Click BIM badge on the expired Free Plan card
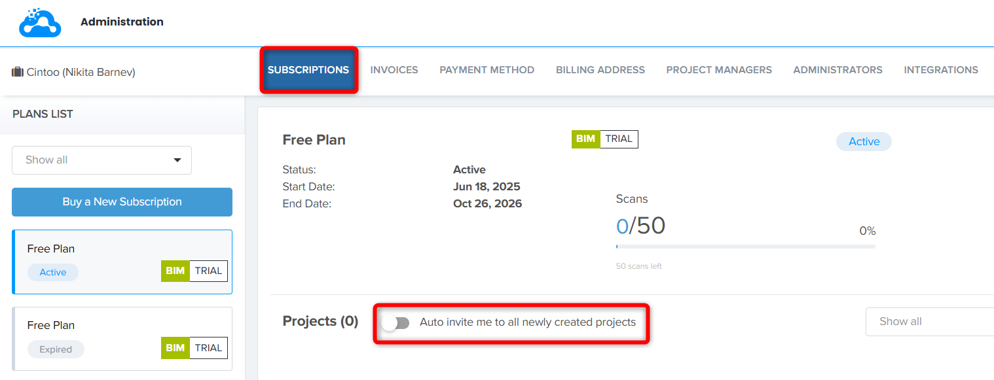 [175, 348]
